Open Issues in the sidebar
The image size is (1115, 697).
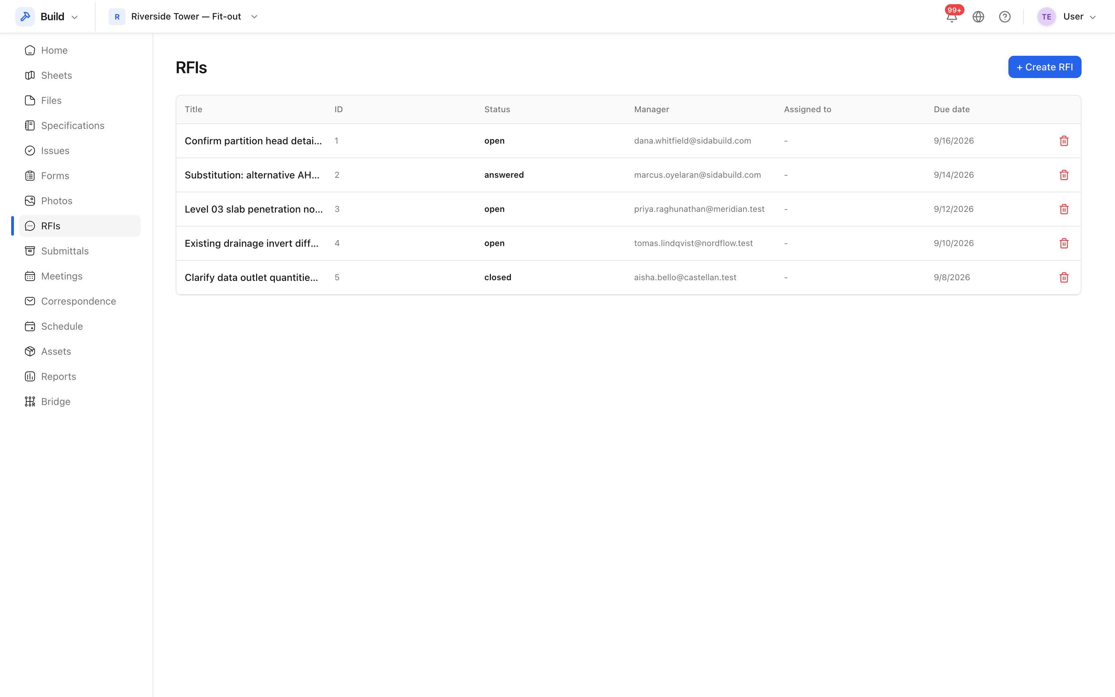point(79,151)
